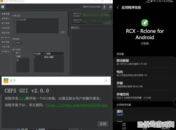
Task: Click the small square under 访客 account
Action: (x=18, y=60)
